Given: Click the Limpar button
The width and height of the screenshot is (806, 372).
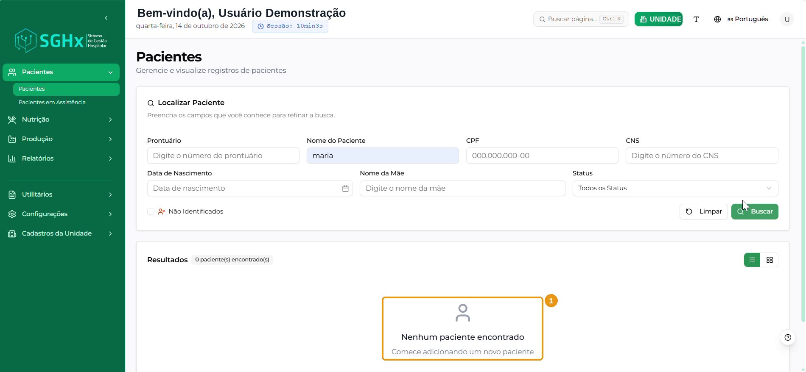Looking at the screenshot, I should pos(704,211).
